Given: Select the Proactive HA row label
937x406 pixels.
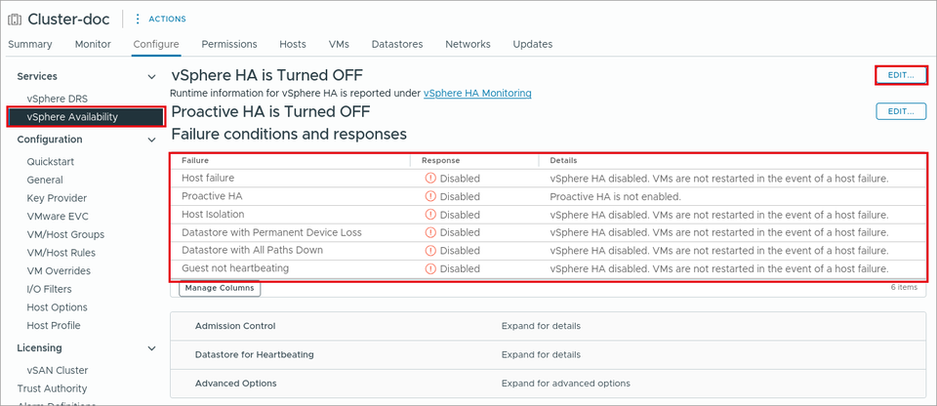Looking at the screenshot, I should [212, 196].
